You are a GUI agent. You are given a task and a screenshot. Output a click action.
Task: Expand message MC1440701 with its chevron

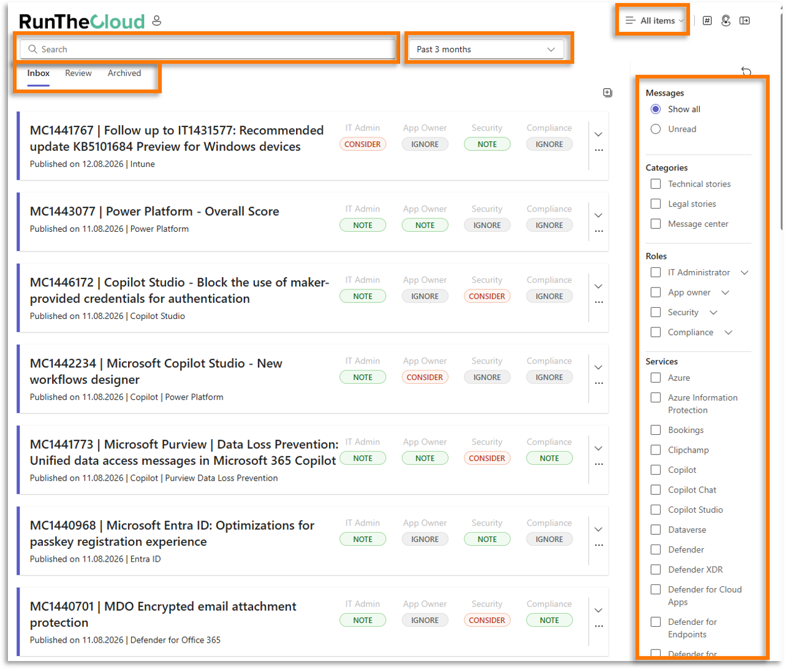(x=599, y=610)
